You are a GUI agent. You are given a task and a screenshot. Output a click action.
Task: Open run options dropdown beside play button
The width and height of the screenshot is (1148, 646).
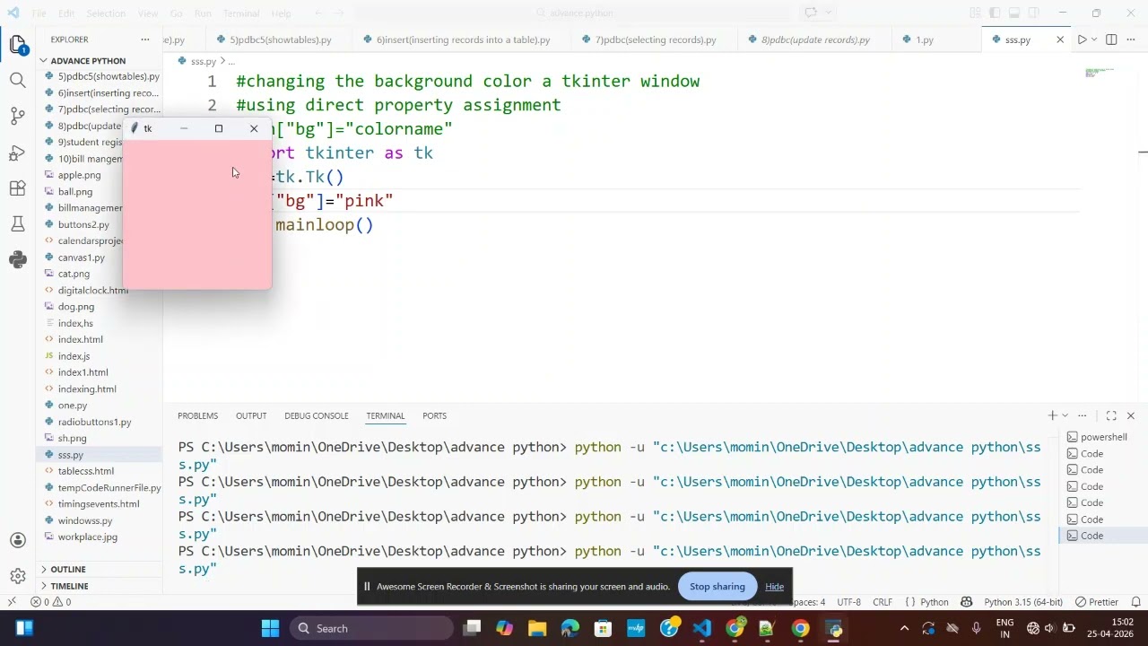1094,39
